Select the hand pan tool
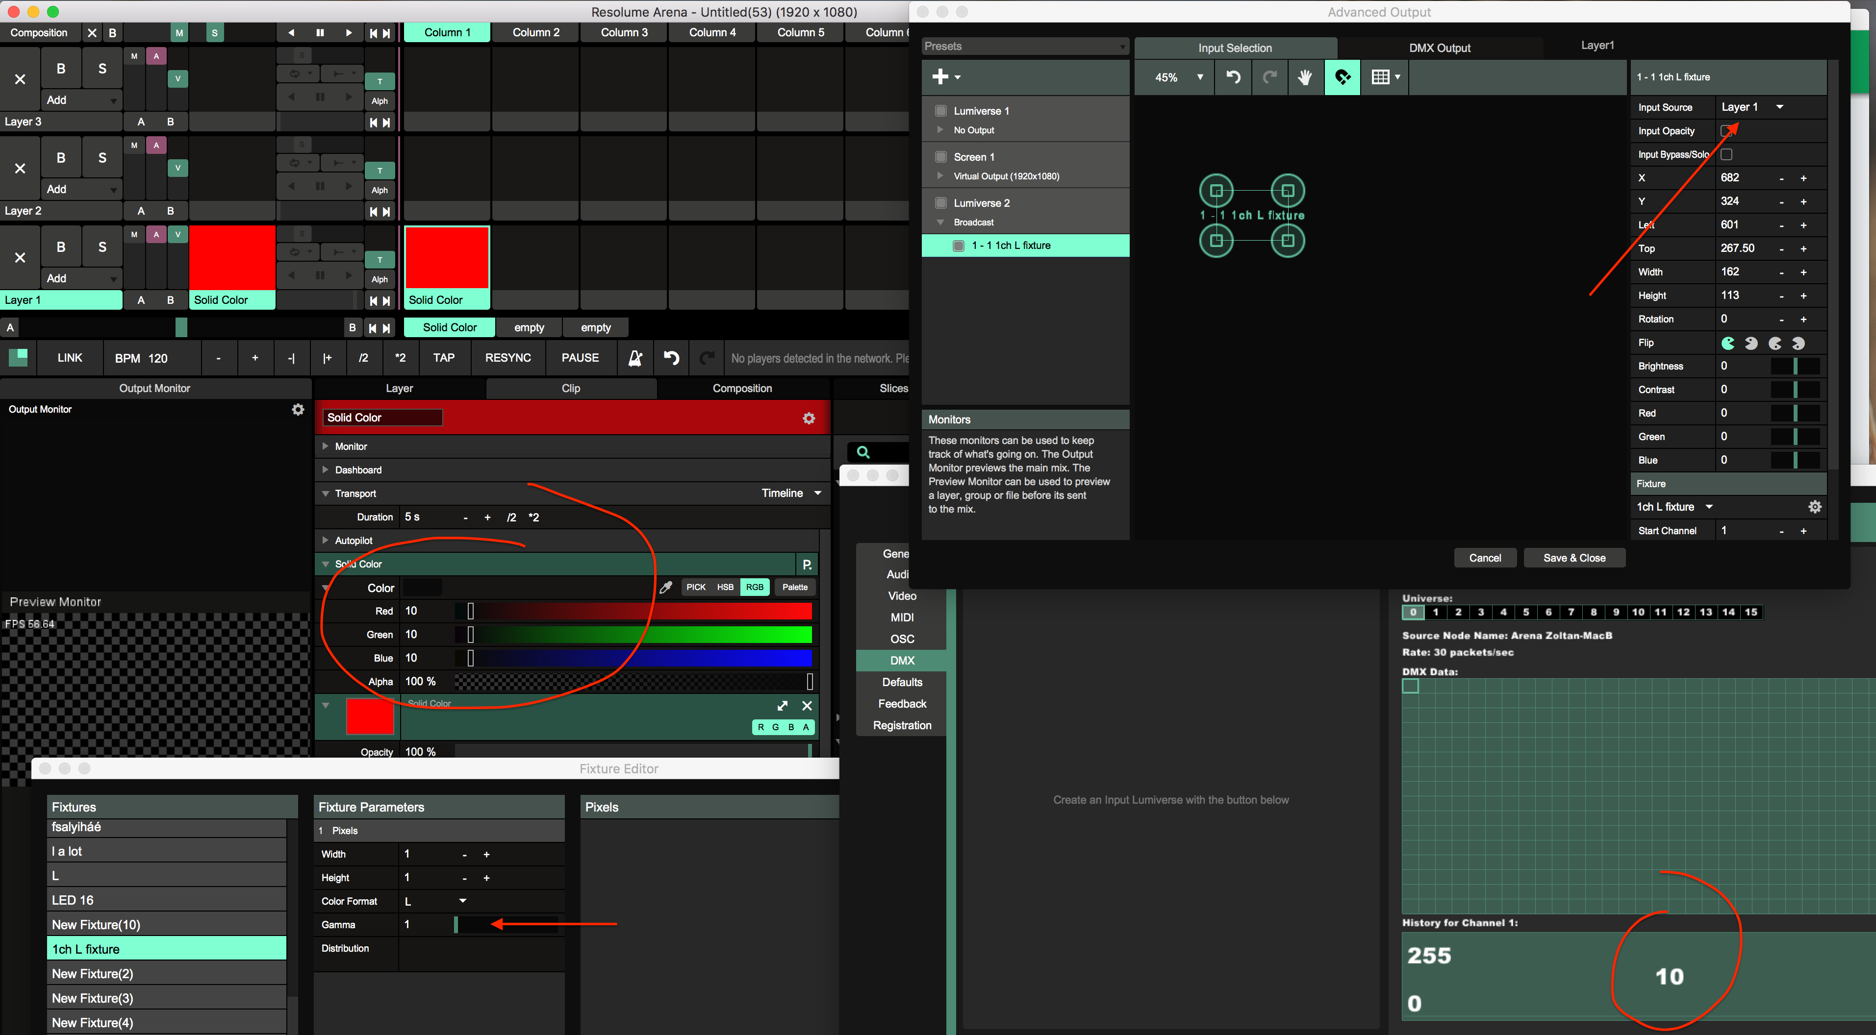The height and width of the screenshot is (1035, 1876). point(1304,77)
